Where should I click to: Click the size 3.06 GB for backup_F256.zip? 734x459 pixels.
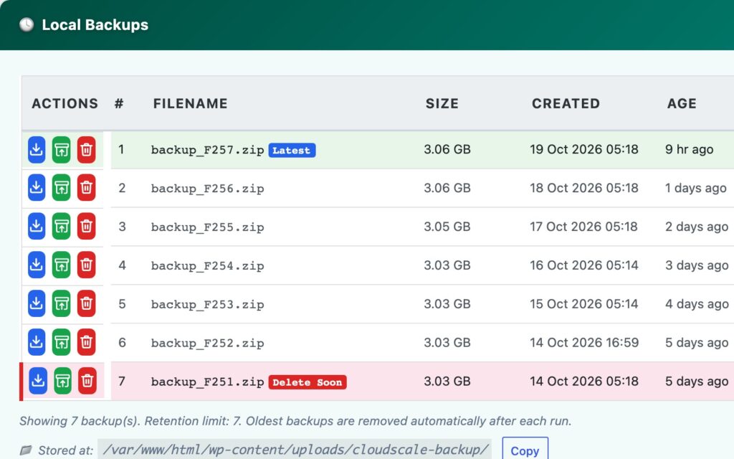coord(447,188)
